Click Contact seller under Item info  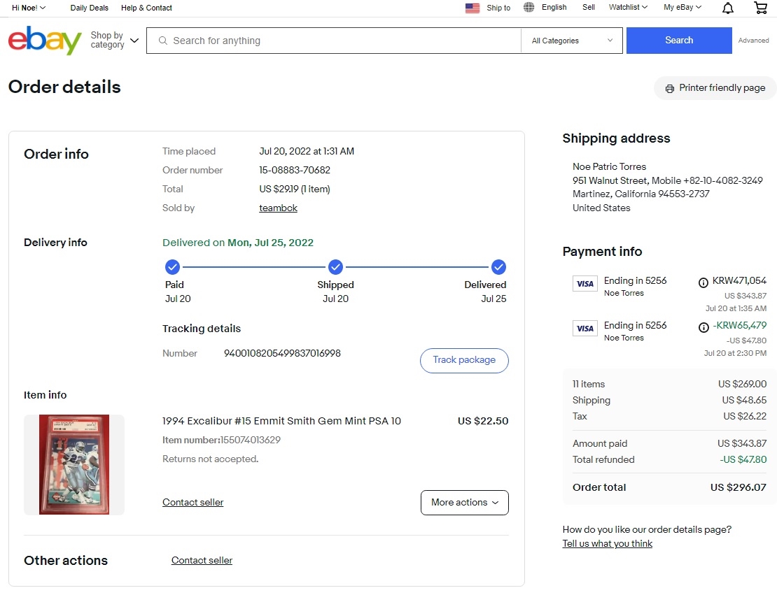[x=192, y=503]
